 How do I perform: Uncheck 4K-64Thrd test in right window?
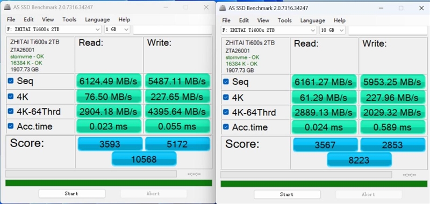tap(226, 112)
